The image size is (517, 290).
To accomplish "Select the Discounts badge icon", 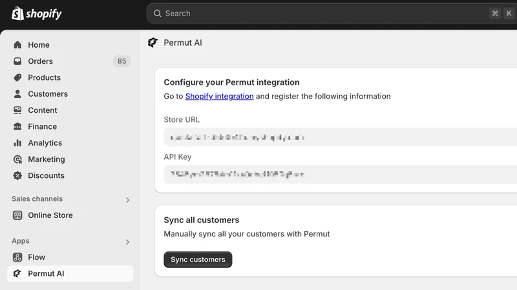I will pyautogui.click(x=17, y=175).
